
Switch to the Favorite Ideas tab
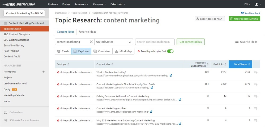click(x=87, y=32)
